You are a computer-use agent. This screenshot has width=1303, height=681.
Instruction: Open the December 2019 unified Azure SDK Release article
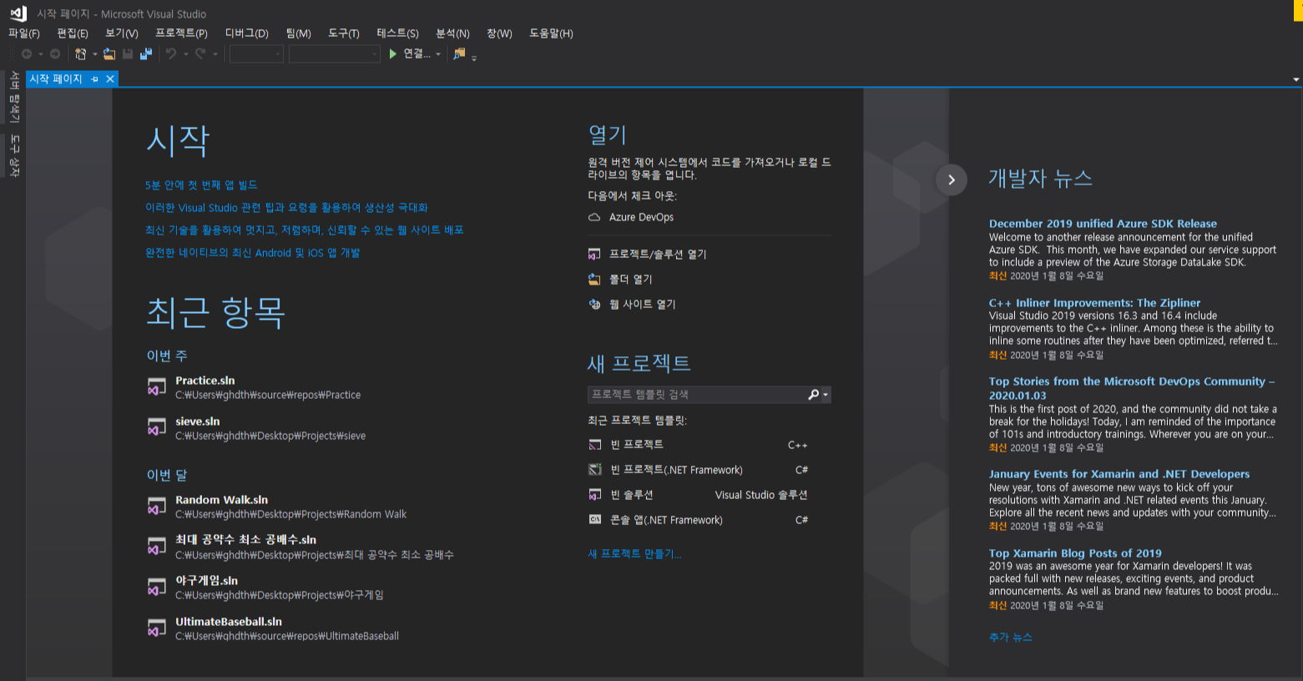(1103, 224)
